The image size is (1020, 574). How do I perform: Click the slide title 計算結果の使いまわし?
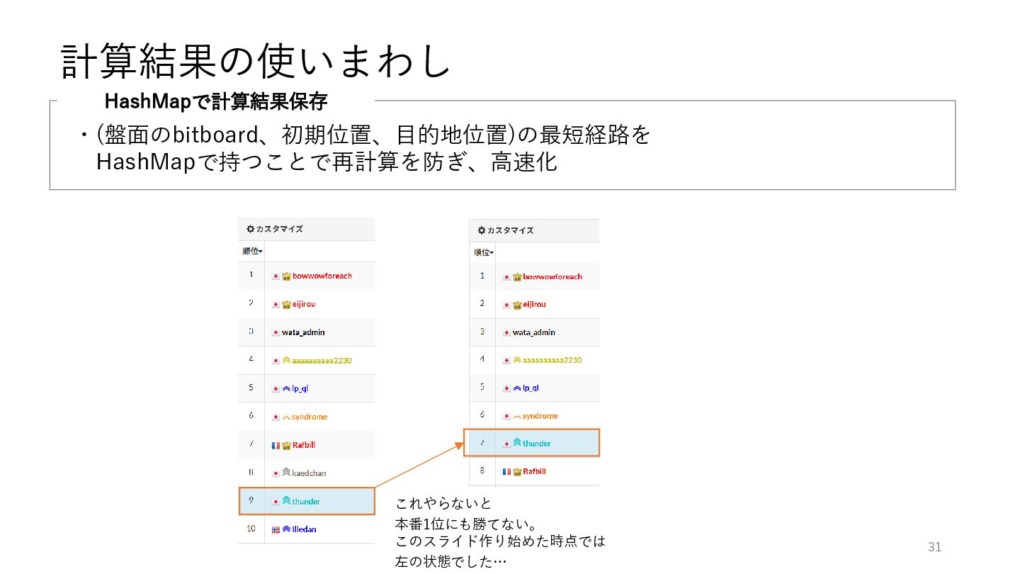click(x=256, y=61)
